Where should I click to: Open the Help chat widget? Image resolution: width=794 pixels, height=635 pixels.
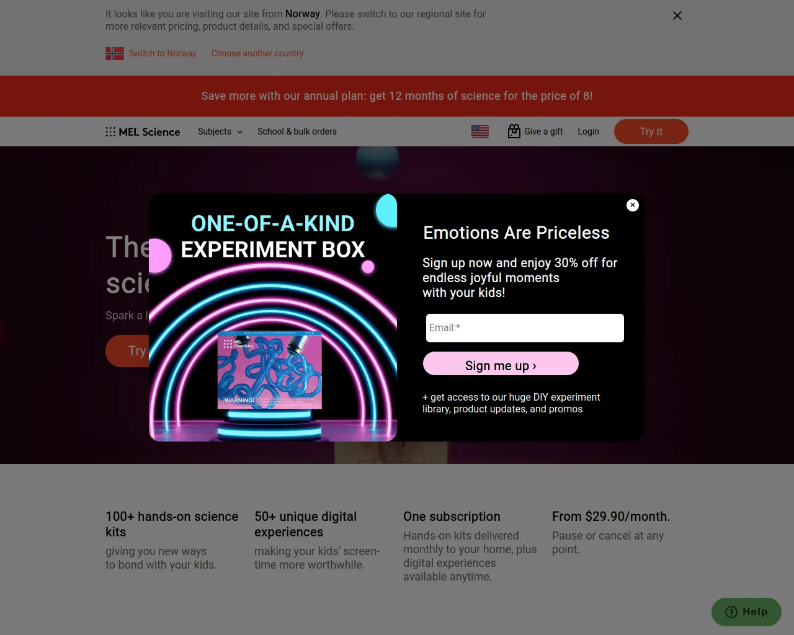[x=746, y=612]
